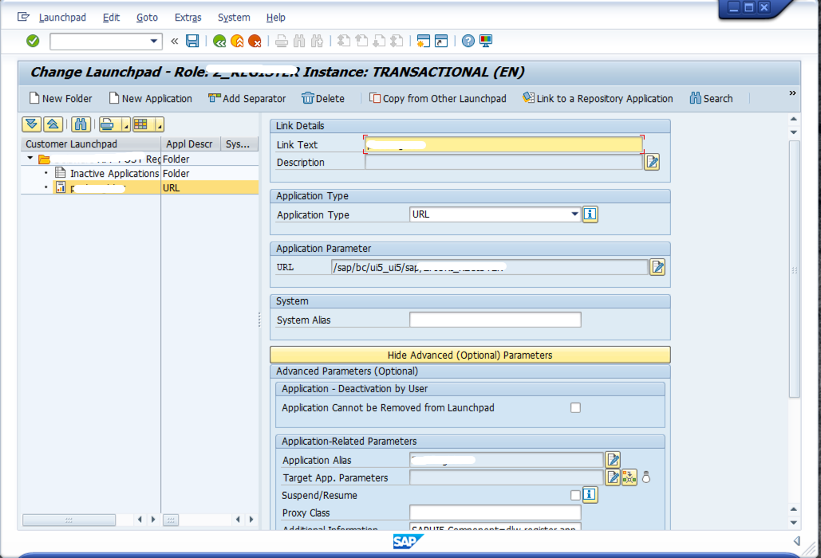The image size is (821, 558).
Task: Click the Collapse All tree icon
Action: 53,124
